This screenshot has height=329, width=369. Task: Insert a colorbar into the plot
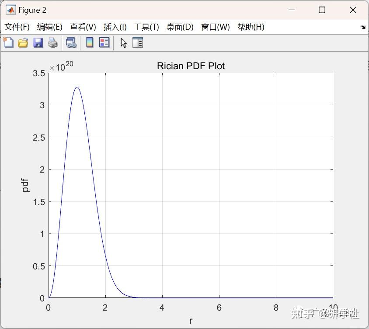91,42
